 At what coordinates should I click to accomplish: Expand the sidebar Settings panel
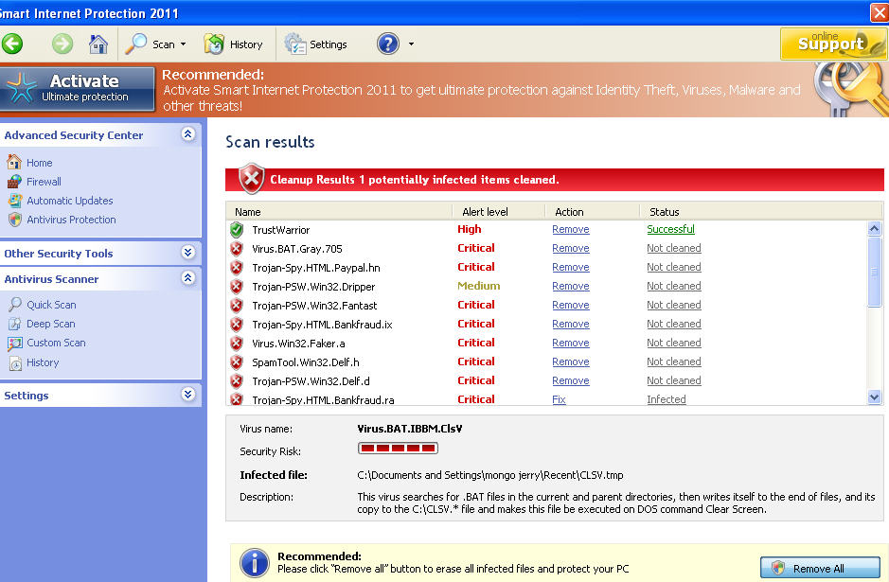coord(188,394)
